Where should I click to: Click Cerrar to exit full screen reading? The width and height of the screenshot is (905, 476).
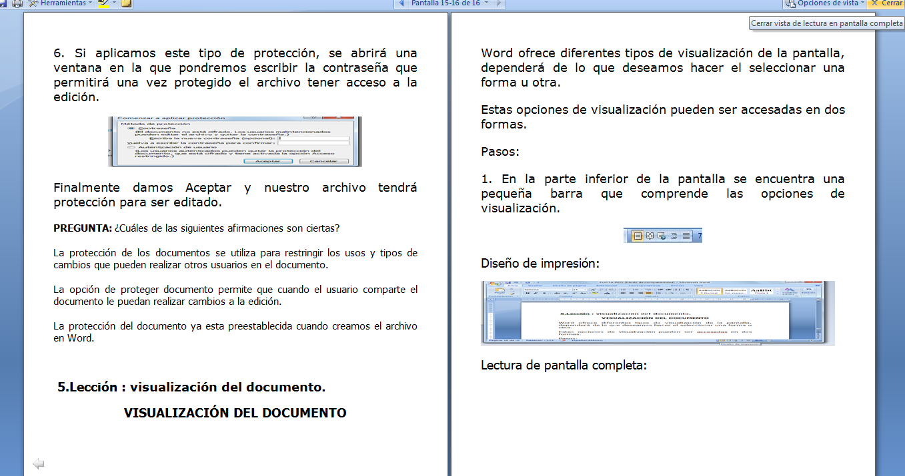(886, 3)
